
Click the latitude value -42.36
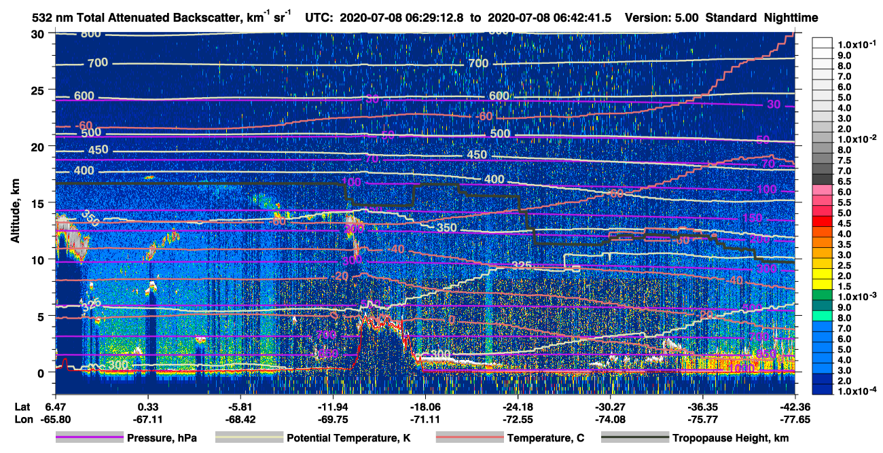tap(795, 407)
